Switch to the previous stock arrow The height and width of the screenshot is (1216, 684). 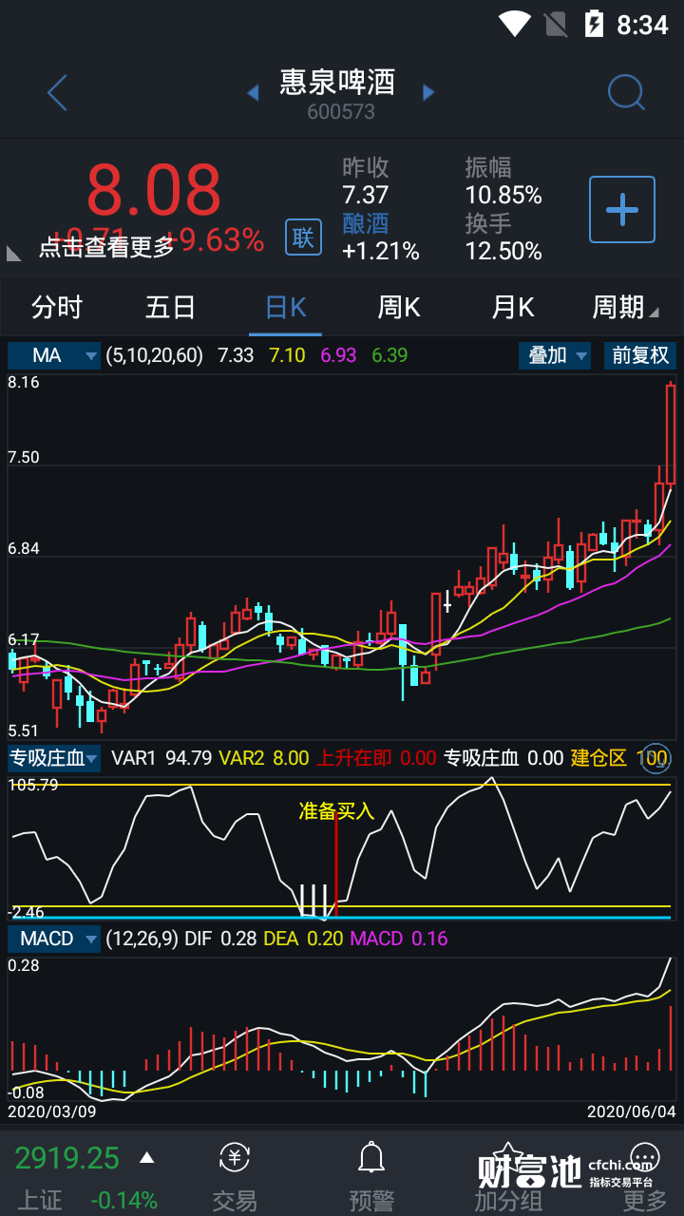(x=253, y=92)
